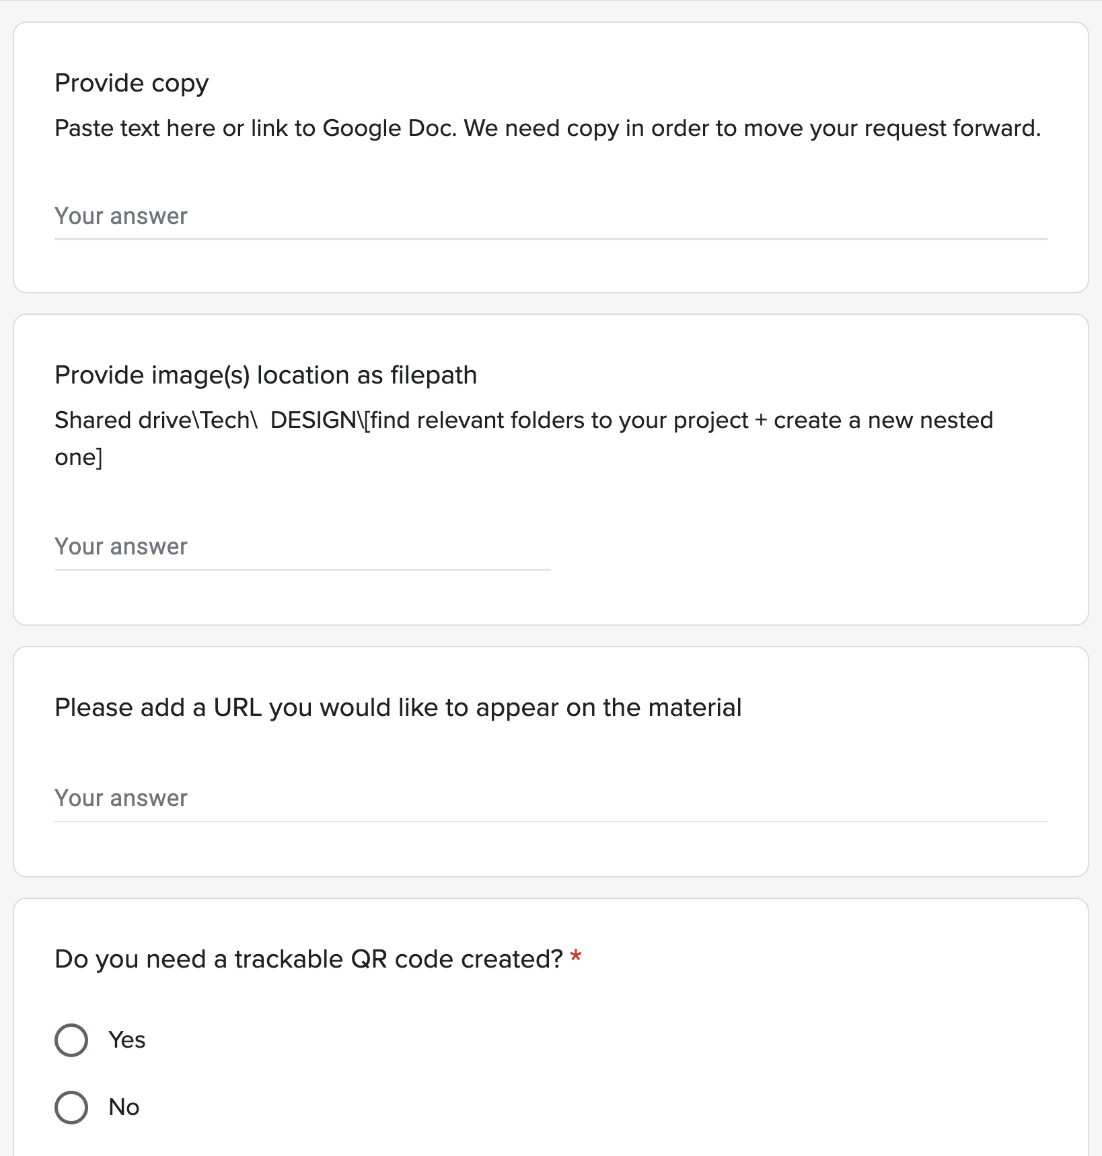Viewport: 1102px width, 1156px height.
Task: Click the 'Provide image(s) location as filepath' title
Action: point(266,375)
